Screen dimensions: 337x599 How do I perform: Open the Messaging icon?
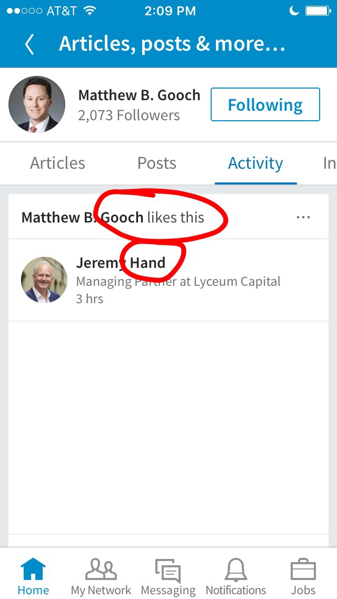pyautogui.click(x=168, y=571)
